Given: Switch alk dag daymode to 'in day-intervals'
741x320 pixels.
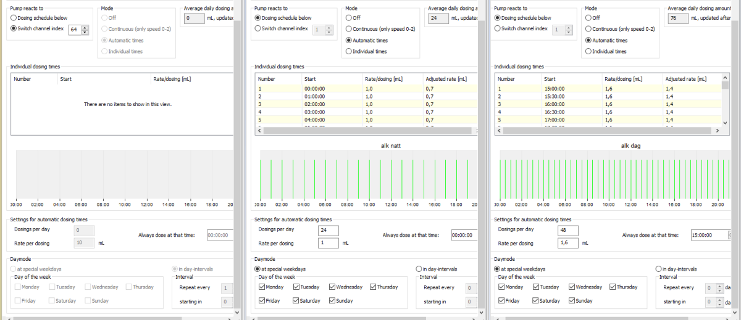Looking at the screenshot, I should [x=659, y=269].
